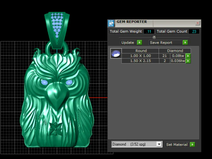Click the Update button
The image size is (212, 159).
pos(128,42)
